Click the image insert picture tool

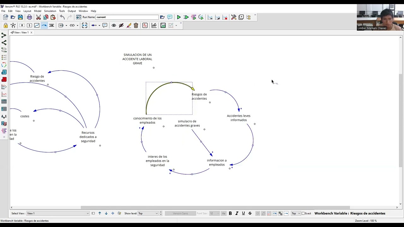[x=163, y=26]
